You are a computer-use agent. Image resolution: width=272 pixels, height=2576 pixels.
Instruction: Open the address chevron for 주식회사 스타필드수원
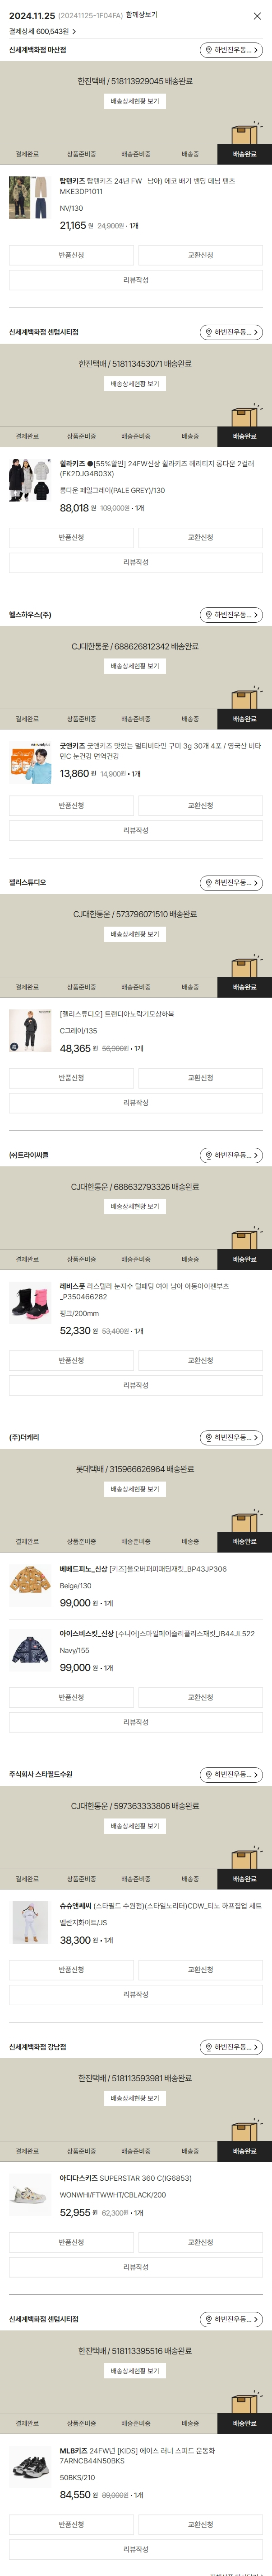point(256,1775)
